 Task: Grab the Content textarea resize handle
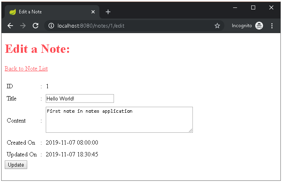(190, 130)
